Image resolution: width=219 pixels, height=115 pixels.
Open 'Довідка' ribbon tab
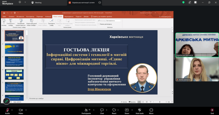(x=86, y=17)
